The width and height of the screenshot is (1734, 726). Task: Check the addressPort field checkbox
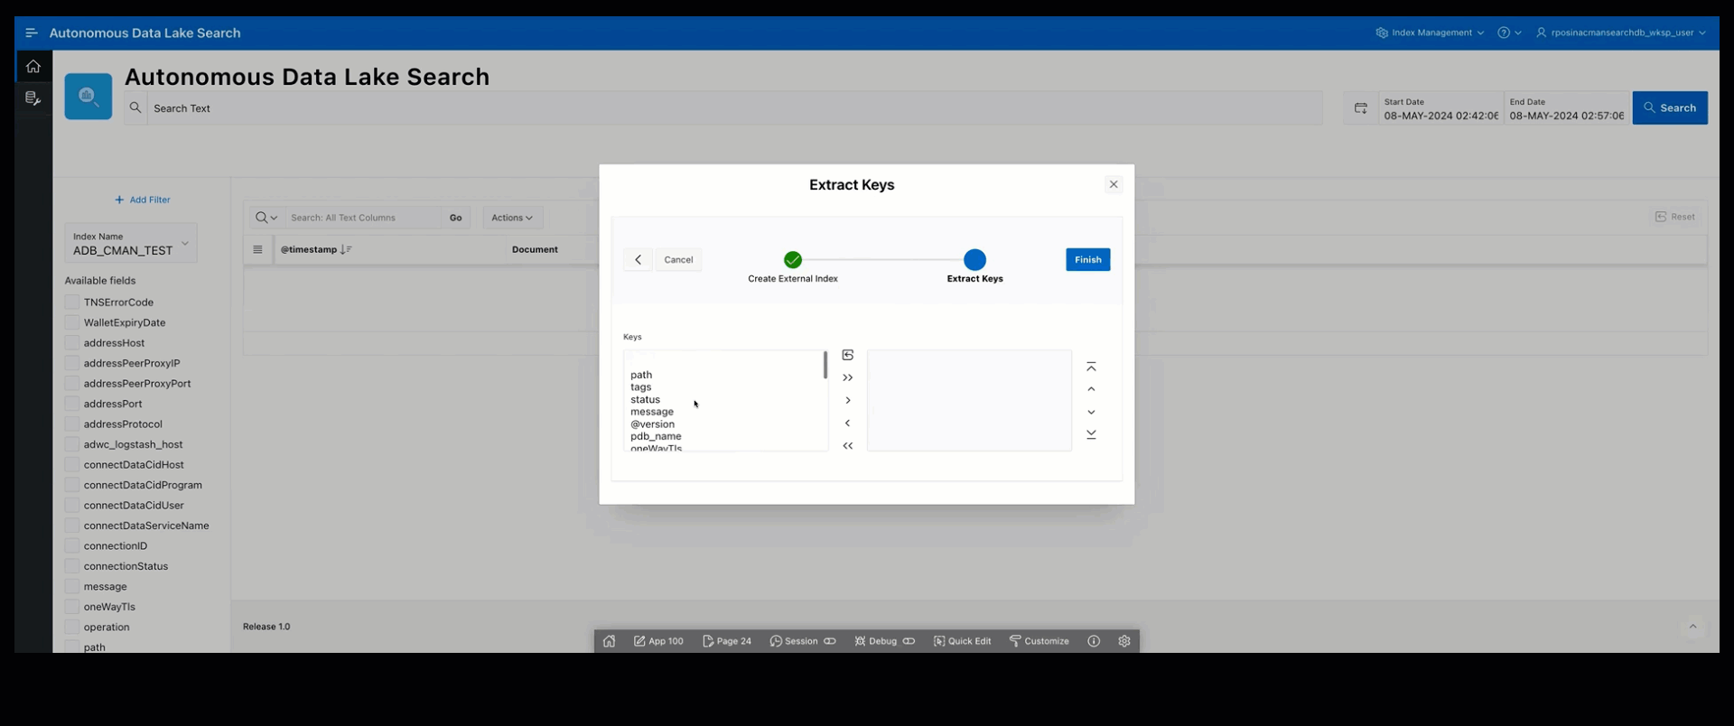click(72, 404)
